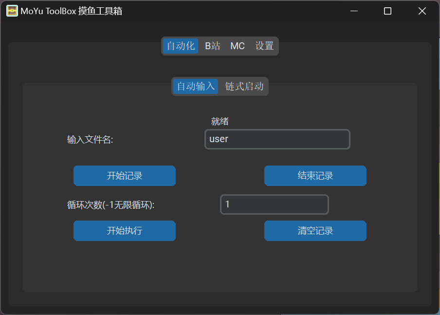
Task: Click the 清空记录 button
Action: (315, 231)
